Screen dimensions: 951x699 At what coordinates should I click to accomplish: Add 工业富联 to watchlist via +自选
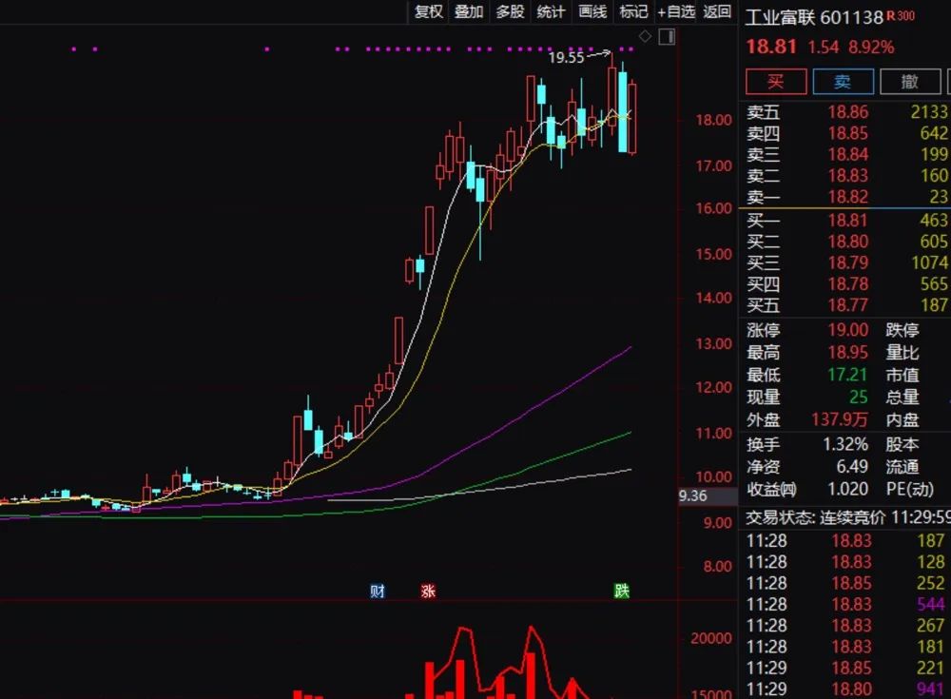pos(676,13)
